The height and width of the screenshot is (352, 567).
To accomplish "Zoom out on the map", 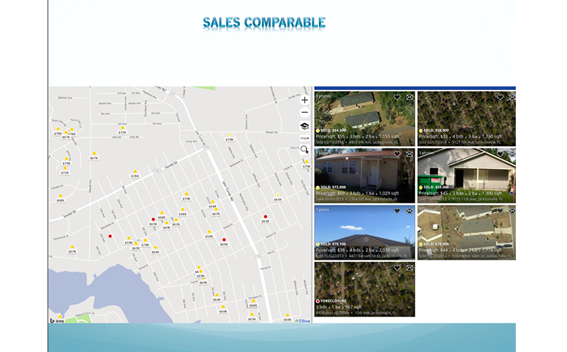I will coord(304,113).
